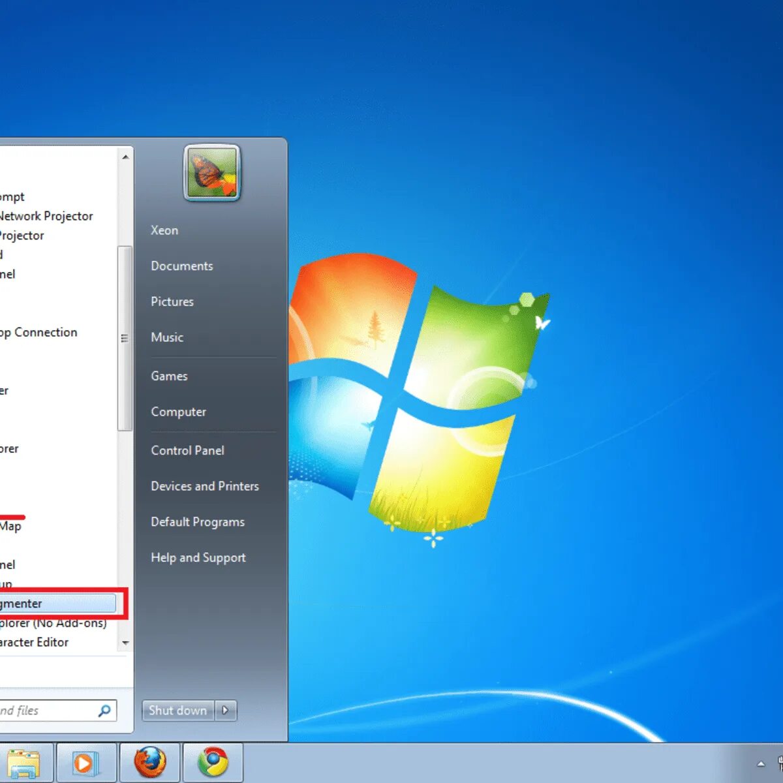Open Computer from Start menu

click(x=179, y=412)
